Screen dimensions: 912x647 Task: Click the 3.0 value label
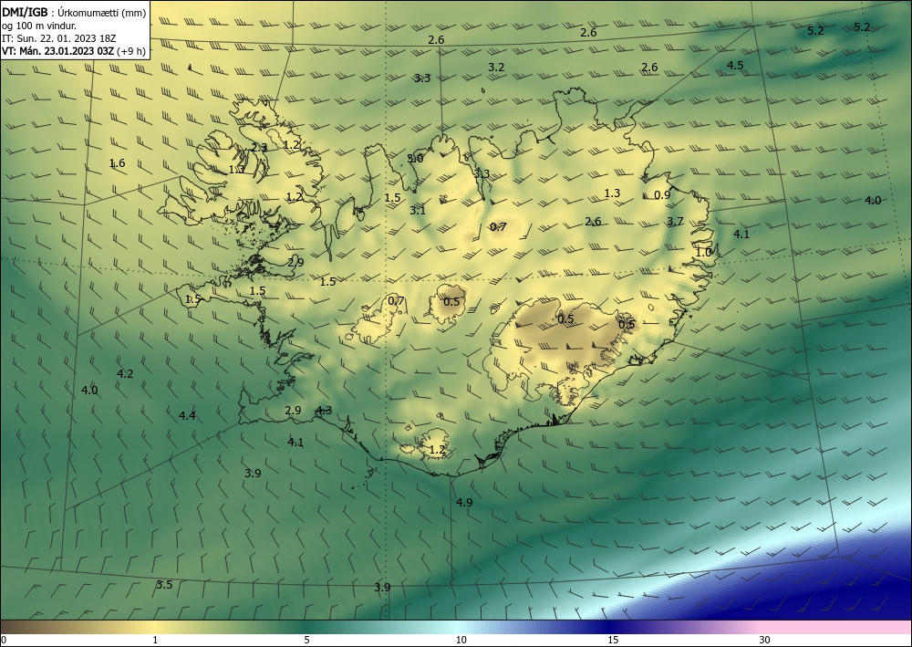point(415,158)
